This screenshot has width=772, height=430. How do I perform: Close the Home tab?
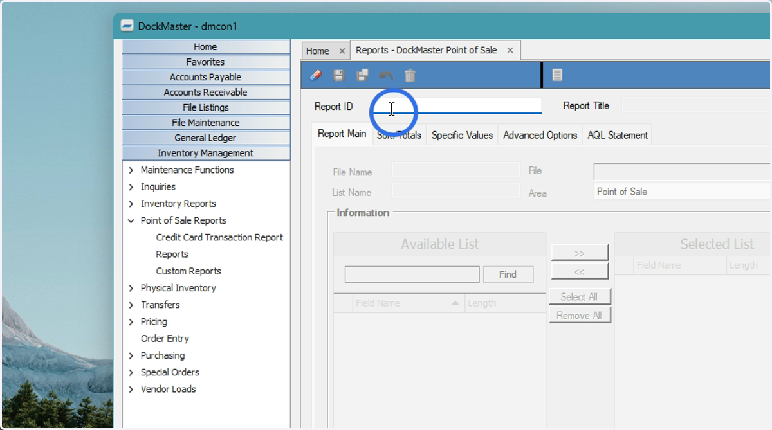coord(342,51)
